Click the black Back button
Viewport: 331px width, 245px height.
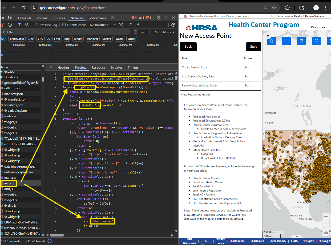pyautogui.click(x=188, y=47)
